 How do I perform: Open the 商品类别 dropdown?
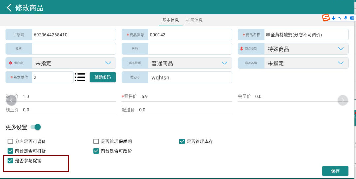click(341, 49)
